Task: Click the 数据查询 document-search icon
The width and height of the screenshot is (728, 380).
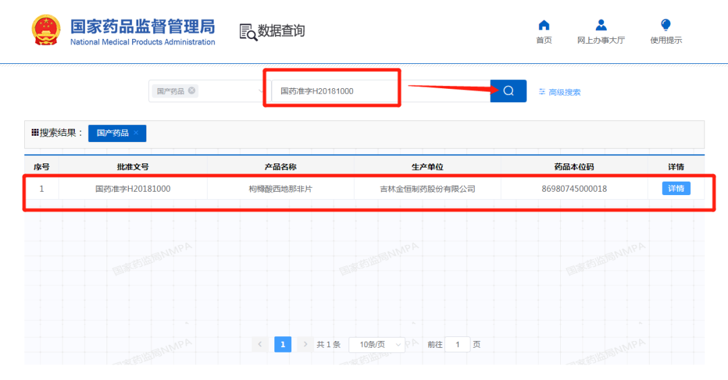Action: (x=248, y=32)
